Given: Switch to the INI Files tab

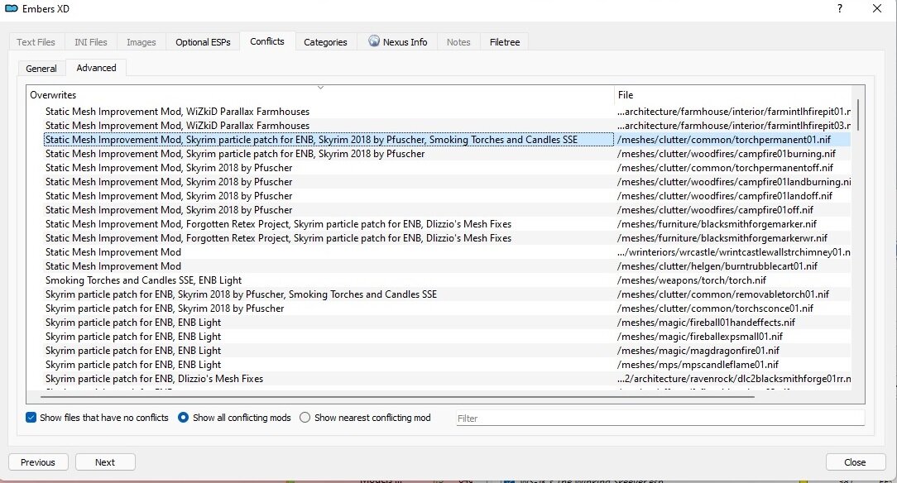Looking at the screenshot, I should 90,42.
